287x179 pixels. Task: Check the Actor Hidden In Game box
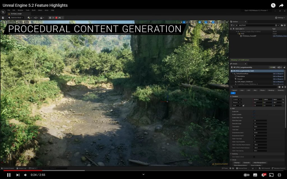[254, 157]
